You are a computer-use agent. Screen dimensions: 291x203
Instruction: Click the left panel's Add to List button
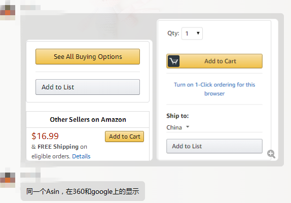click(x=88, y=87)
